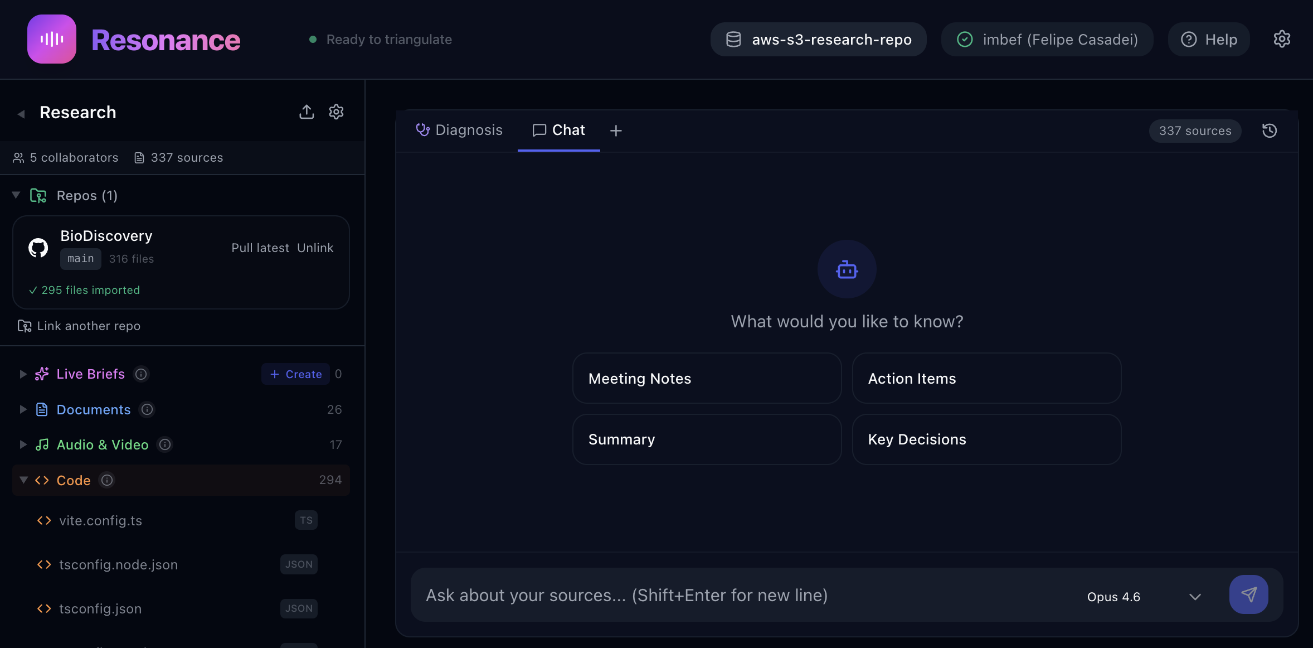Click 5 collaborators label
The image size is (1313, 648).
click(x=66, y=158)
